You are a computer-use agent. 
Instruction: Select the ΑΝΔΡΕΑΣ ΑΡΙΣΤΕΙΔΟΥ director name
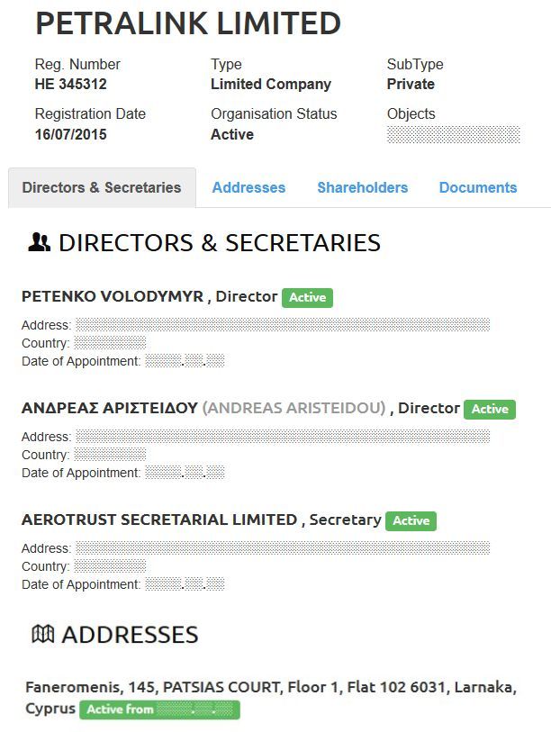[109, 408]
